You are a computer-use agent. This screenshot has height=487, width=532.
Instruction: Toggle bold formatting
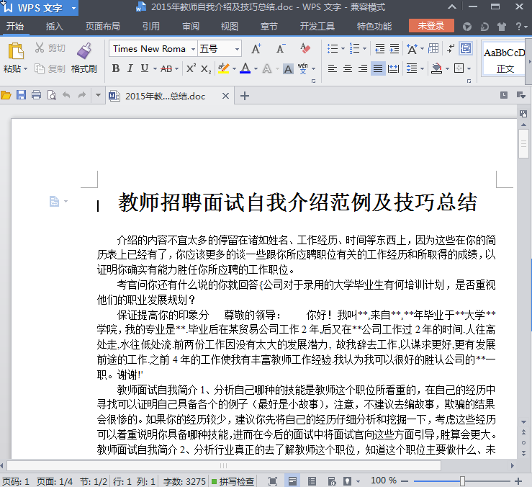click(116, 68)
